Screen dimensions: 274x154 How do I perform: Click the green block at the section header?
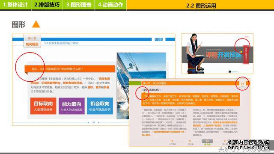coord(135,83)
